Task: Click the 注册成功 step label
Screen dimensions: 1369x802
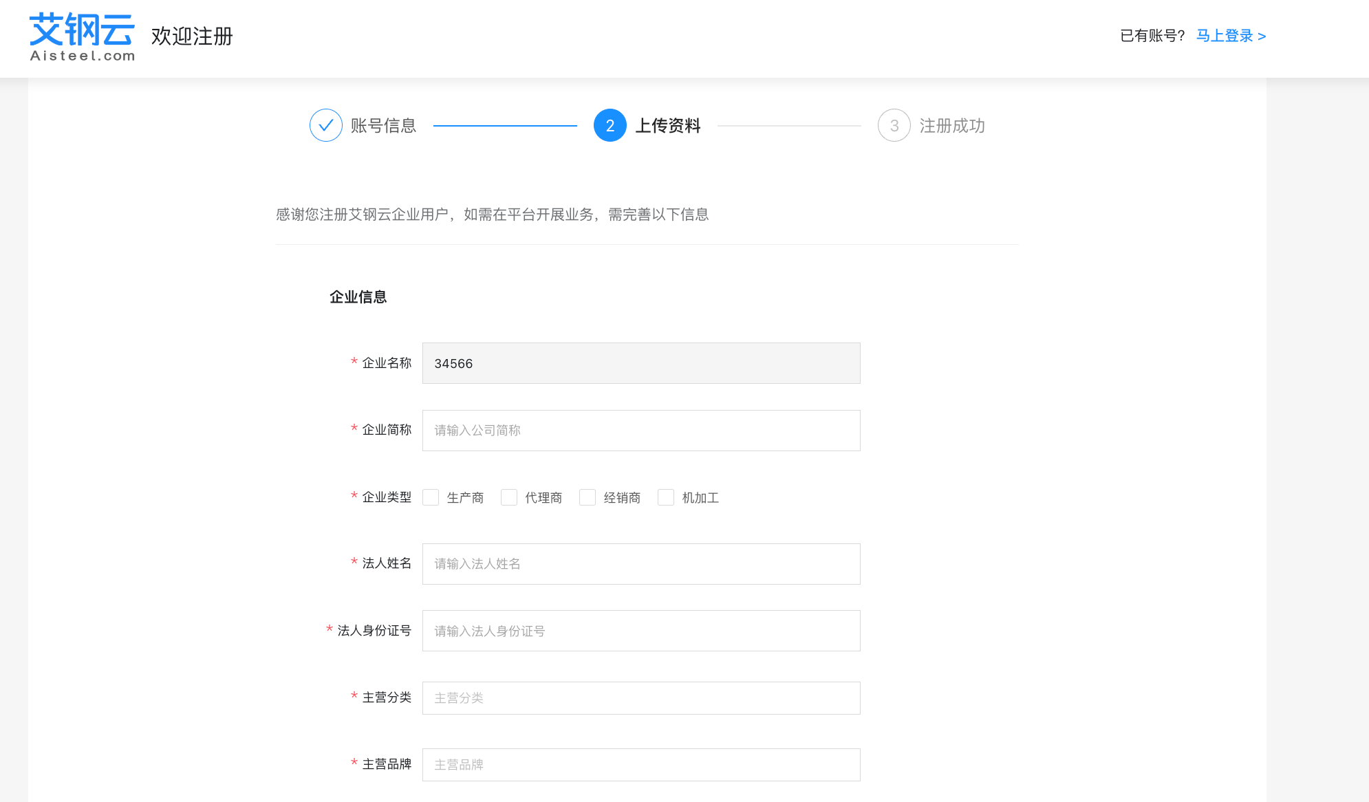Action: click(952, 125)
